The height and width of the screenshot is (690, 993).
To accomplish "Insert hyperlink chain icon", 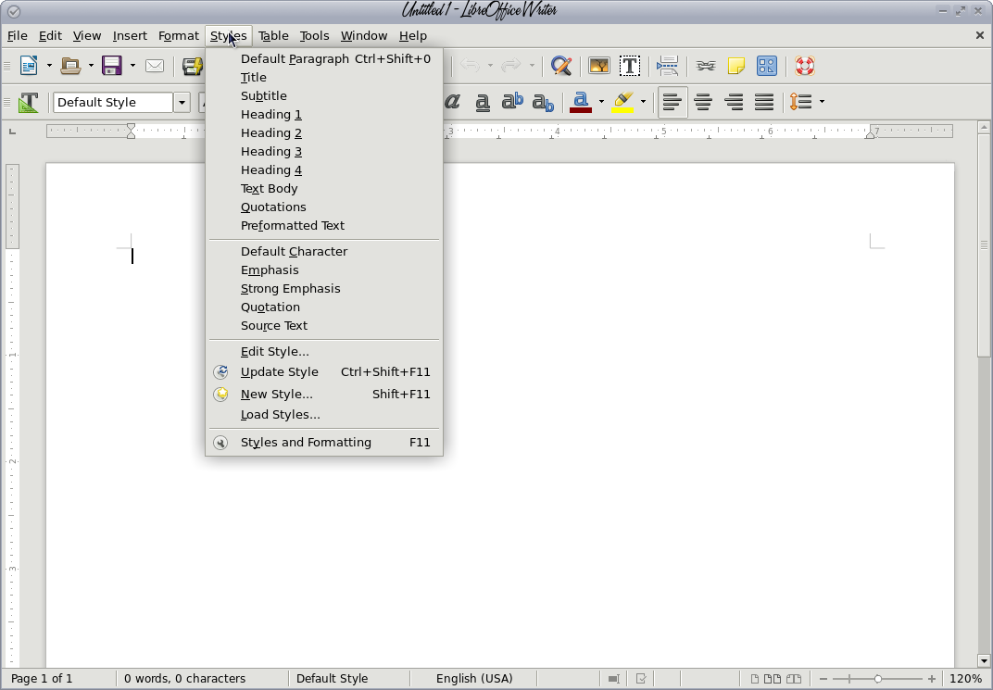I will (x=706, y=66).
